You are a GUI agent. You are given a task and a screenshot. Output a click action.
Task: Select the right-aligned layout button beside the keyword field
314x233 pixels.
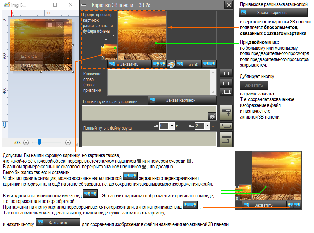point(226,91)
